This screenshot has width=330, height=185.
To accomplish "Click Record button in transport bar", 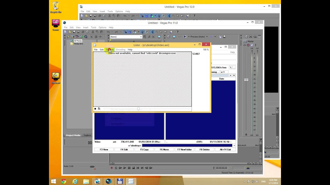I will (112, 168).
